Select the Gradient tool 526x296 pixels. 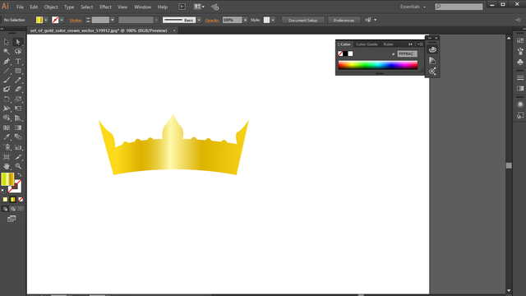point(18,127)
